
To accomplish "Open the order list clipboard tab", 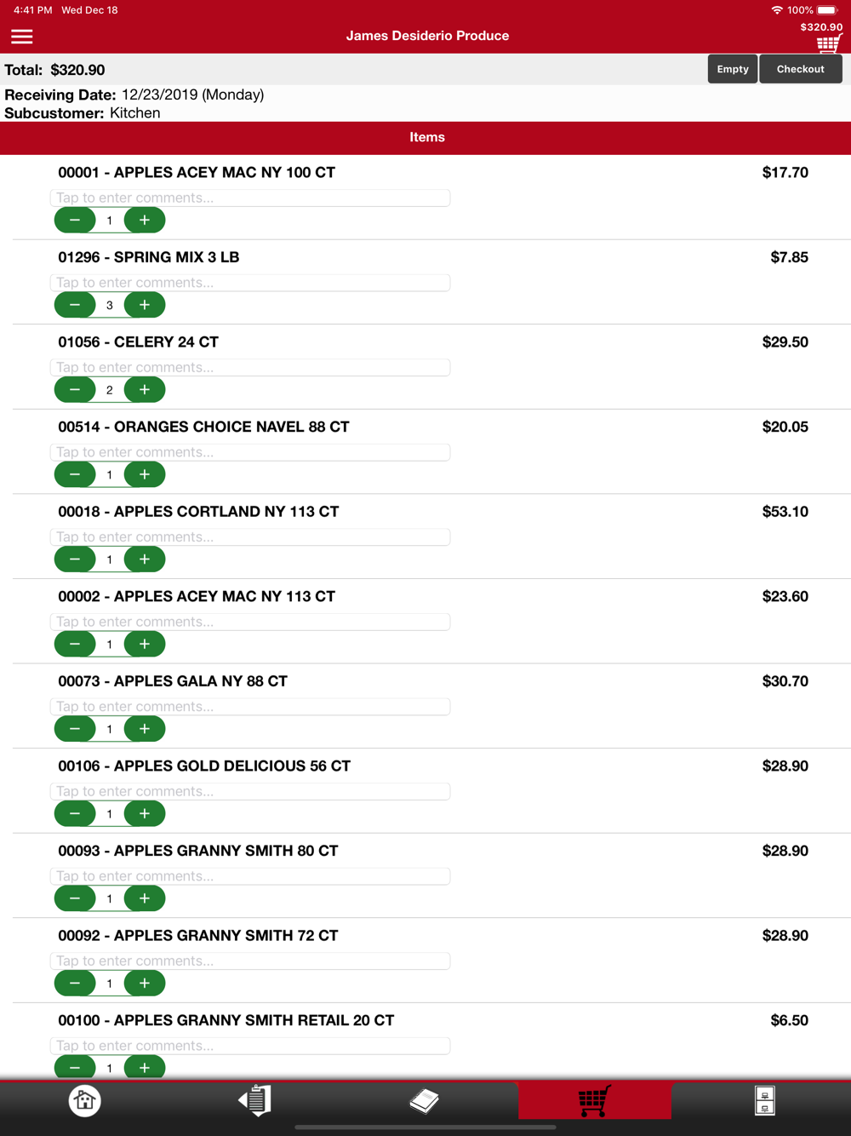I will (x=254, y=1100).
